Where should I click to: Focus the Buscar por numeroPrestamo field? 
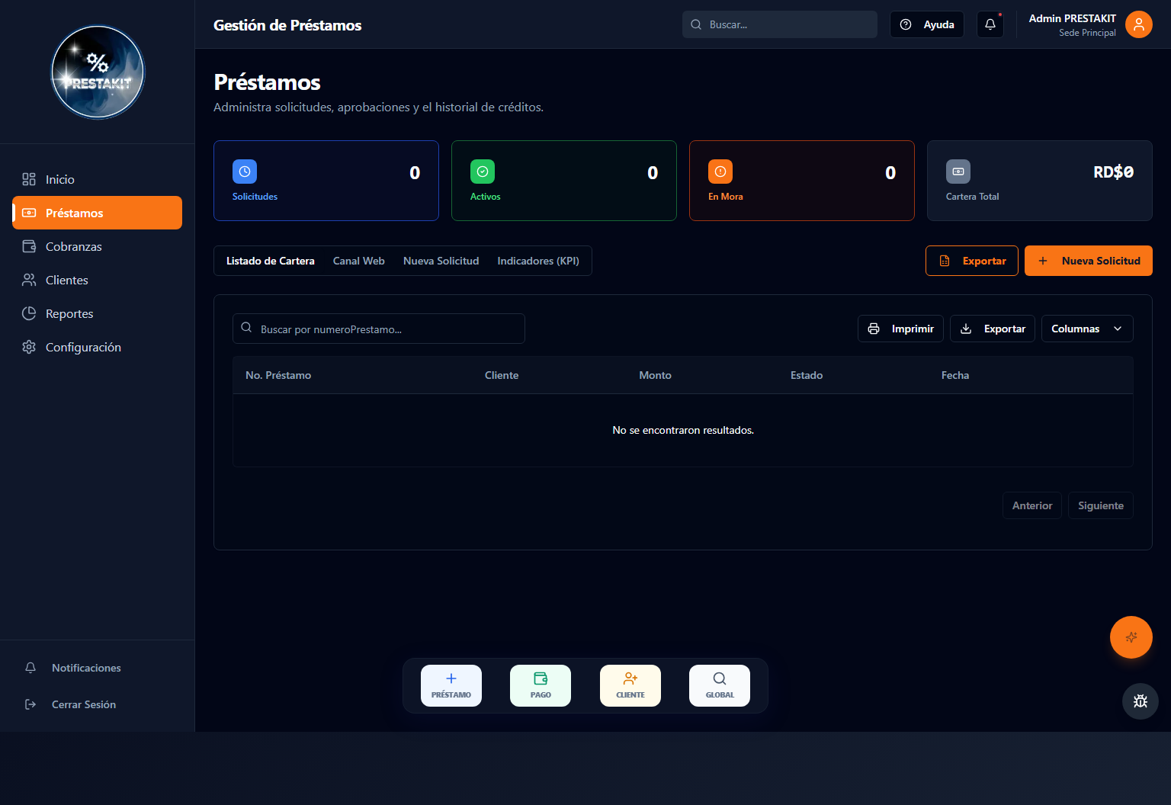click(x=379, y=329)
